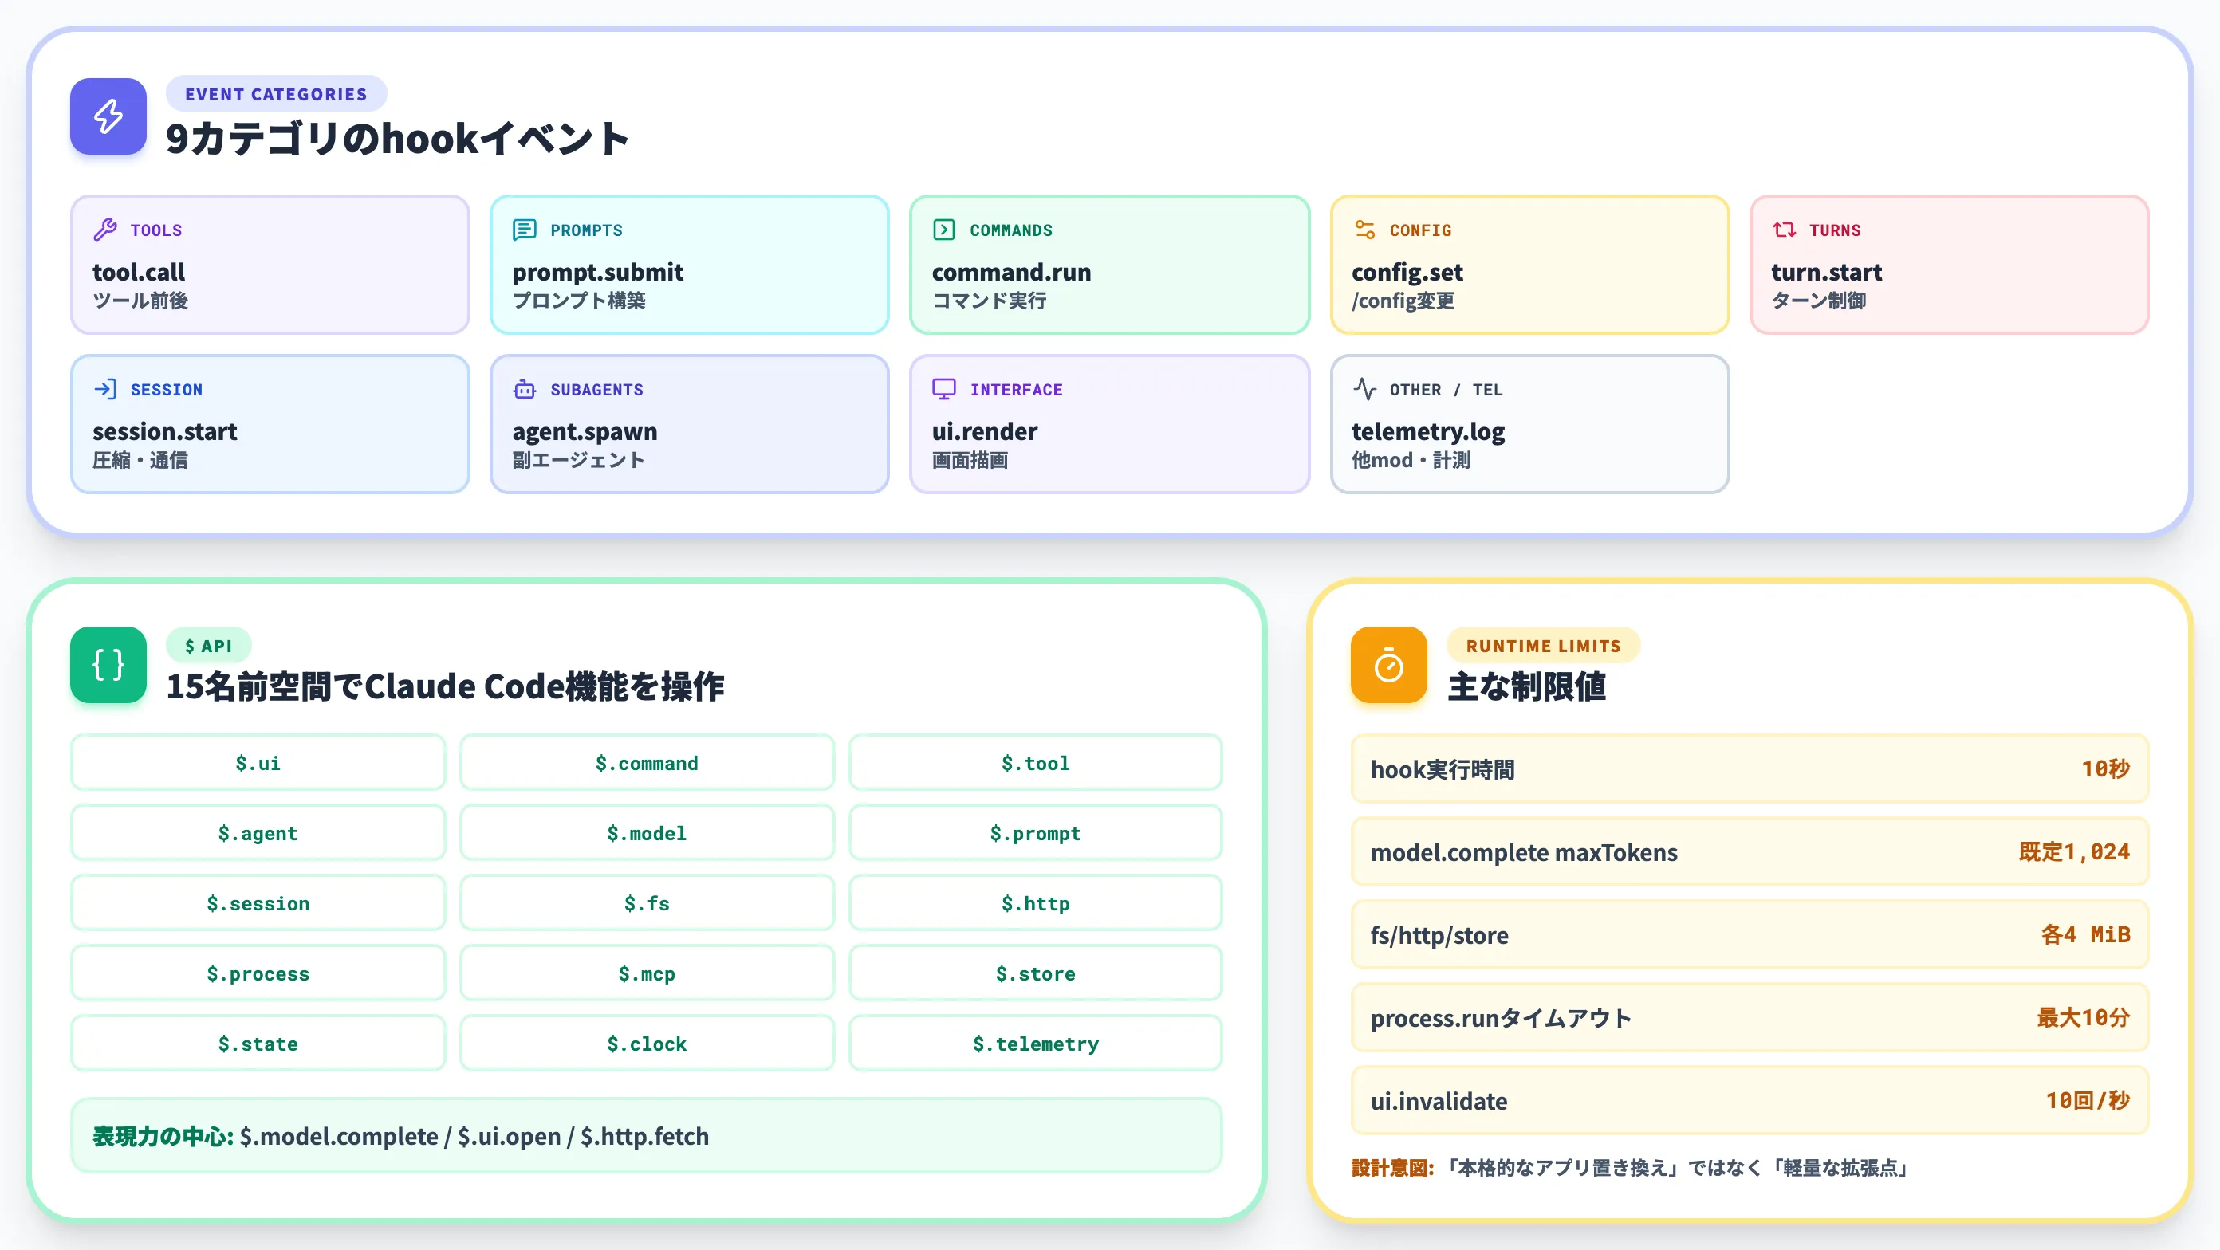Select the $ API badge
The width and height of the screenshot is (2220, 1250).
(x=207, y=645)
